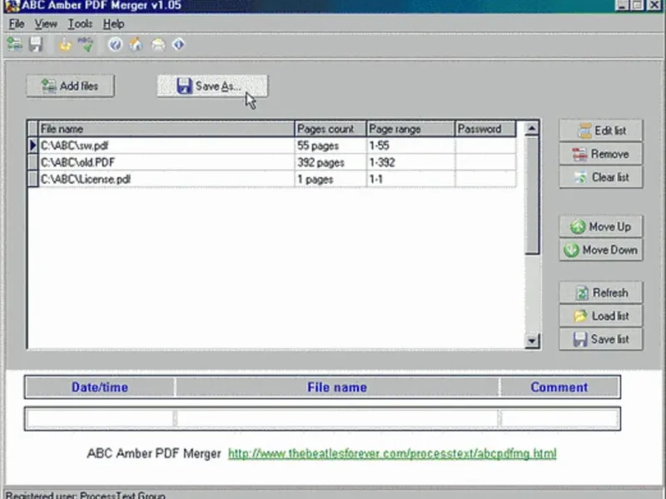This screenshot has width=666, height=499.
Task: Minimize the ABC Amber PDF Merger window
Action: [x=622, y=5]
